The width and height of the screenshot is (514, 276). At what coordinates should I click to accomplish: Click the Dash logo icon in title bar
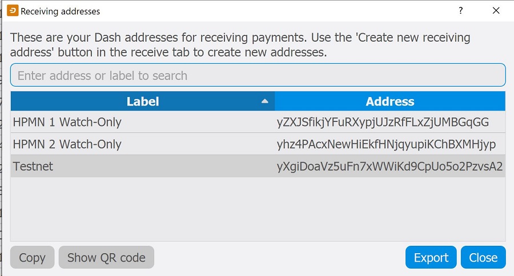[x=13, y=10]
